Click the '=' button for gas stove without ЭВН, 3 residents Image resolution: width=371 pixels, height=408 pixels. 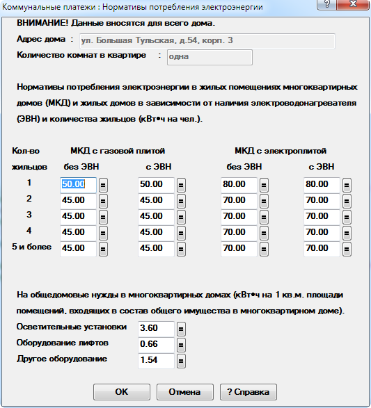pos(103,217)
